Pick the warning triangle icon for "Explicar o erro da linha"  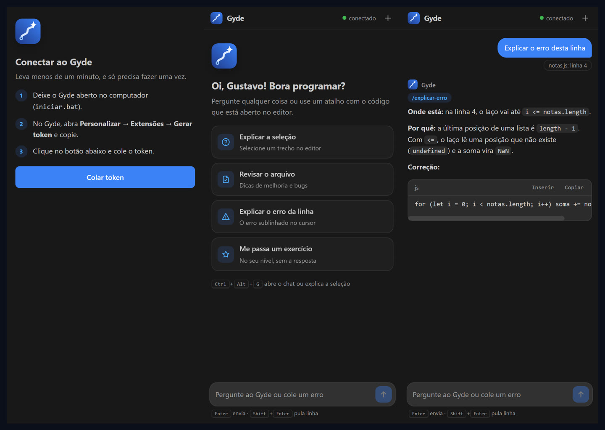tap(226, 217)
